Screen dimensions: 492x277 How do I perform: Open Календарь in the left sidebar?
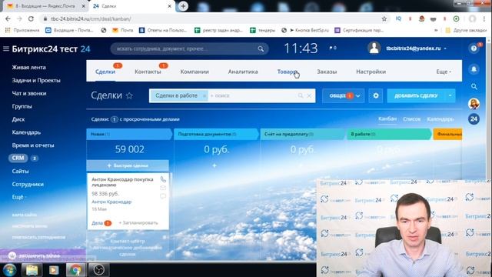click(26, 132)
